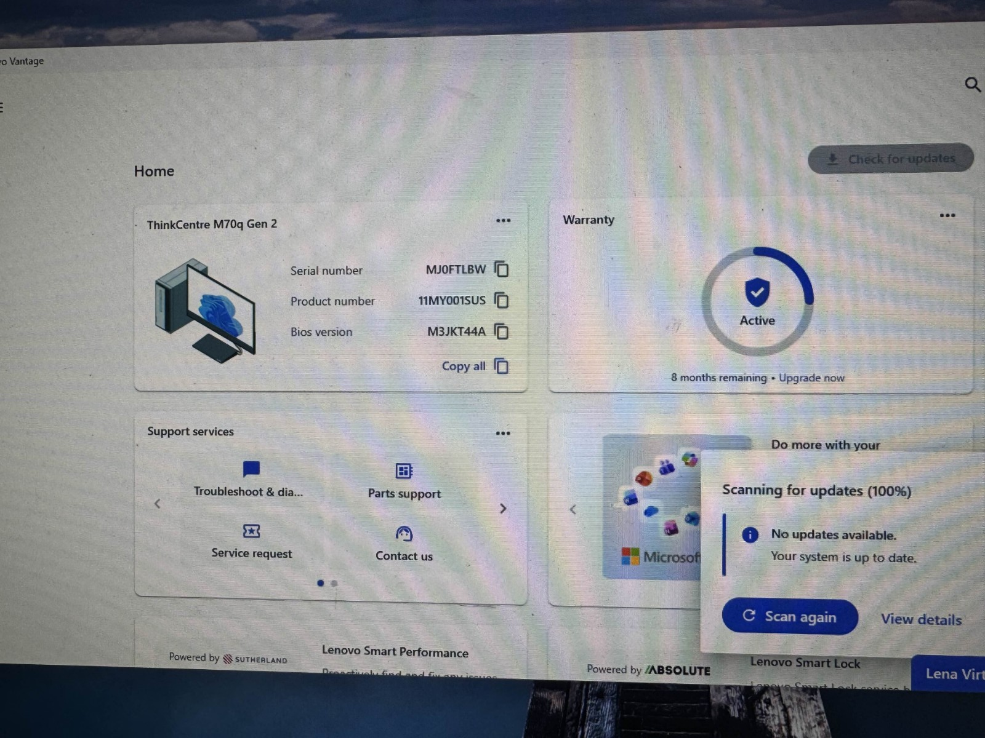Click the Troubleshoot & dia... label
This screenshot has width=985, height=738.
pyautogui.click(x=248, y=491)
